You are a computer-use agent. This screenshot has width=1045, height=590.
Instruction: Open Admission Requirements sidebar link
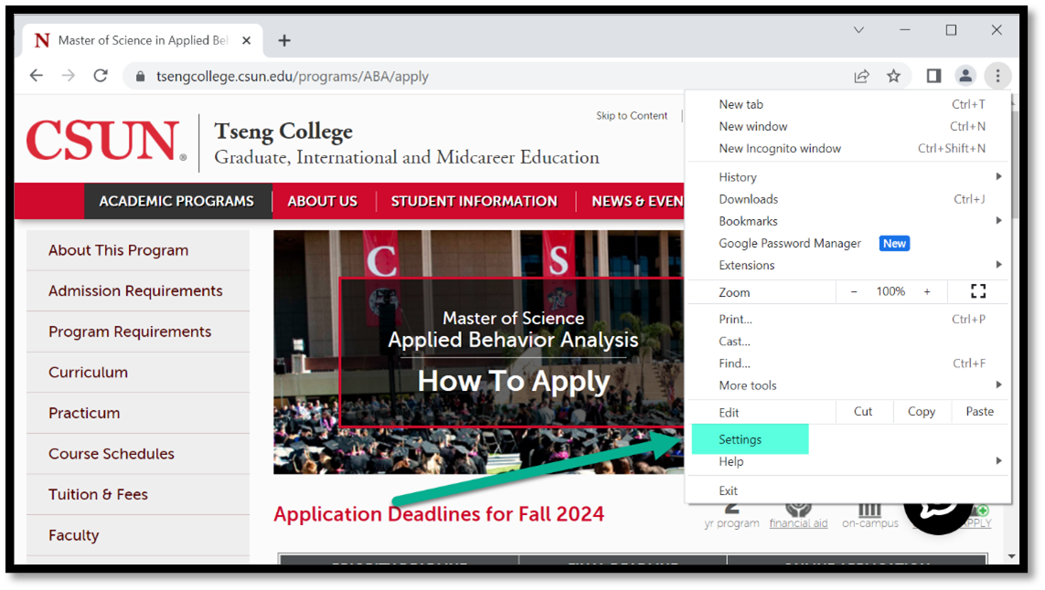(x=135, y=290)
